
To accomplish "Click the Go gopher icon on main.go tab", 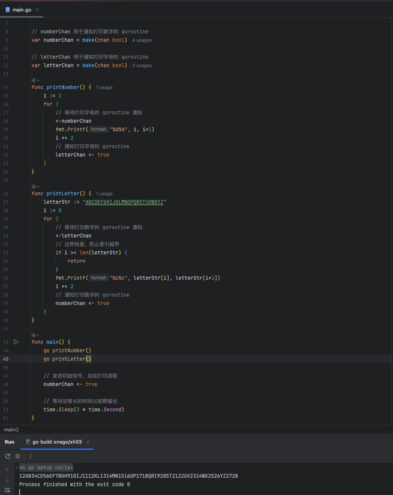I will 8,10.
